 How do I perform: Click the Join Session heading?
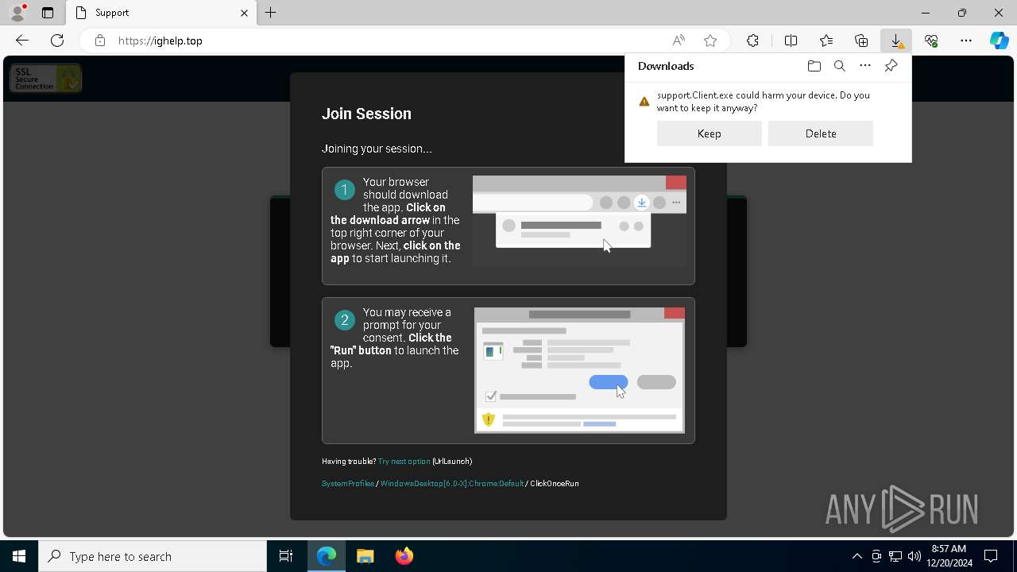[366, 114]
